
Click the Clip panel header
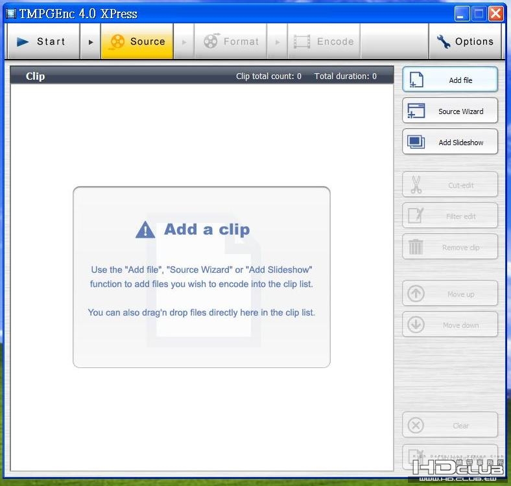point(202,76)
